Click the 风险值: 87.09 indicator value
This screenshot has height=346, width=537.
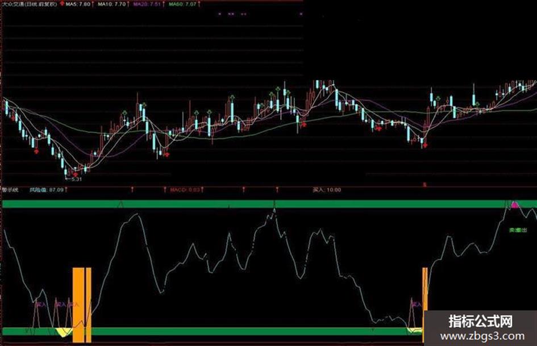[47, 189]
